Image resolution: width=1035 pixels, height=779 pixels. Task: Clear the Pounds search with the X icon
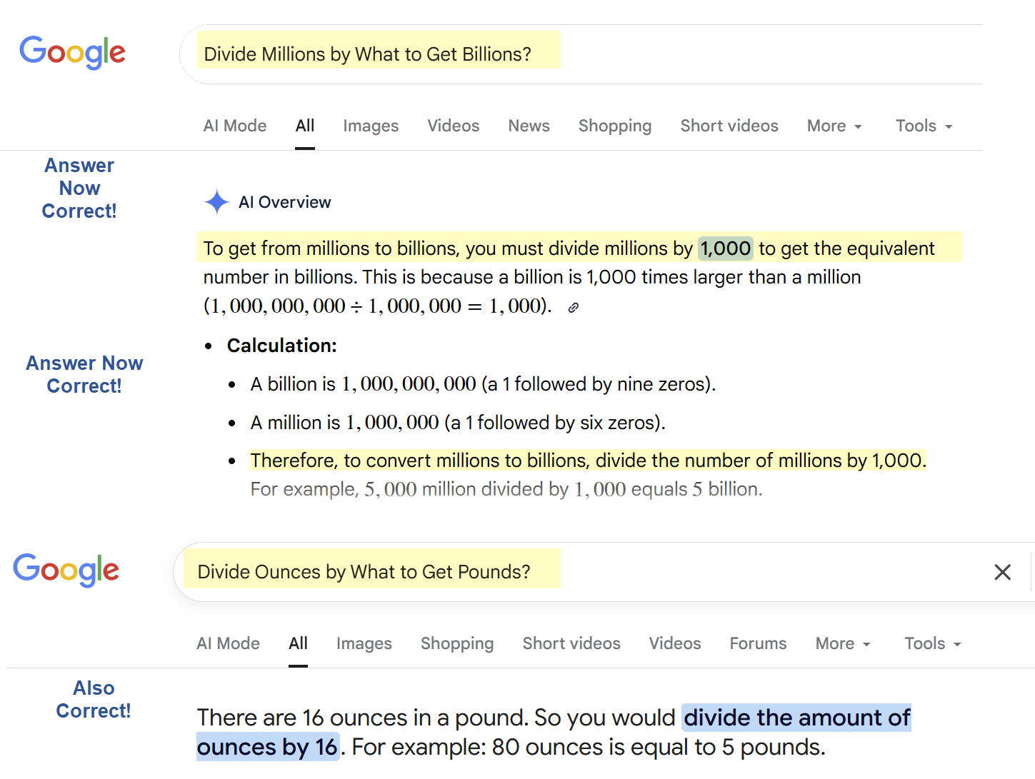pos(1002,572)
